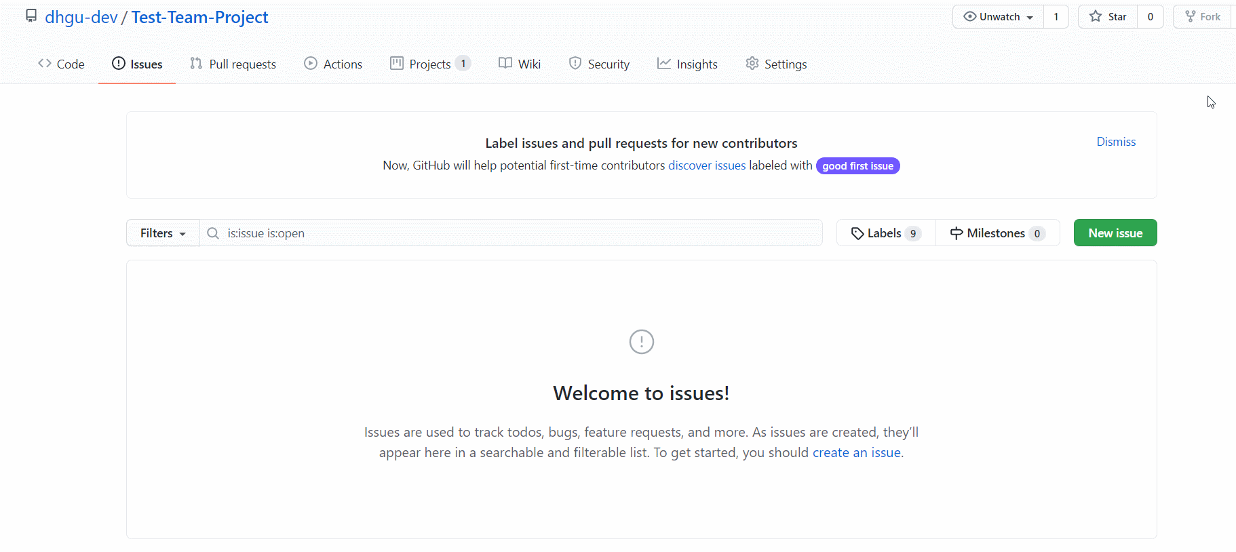Click the large issue icon above Welcome

[642, 342]
